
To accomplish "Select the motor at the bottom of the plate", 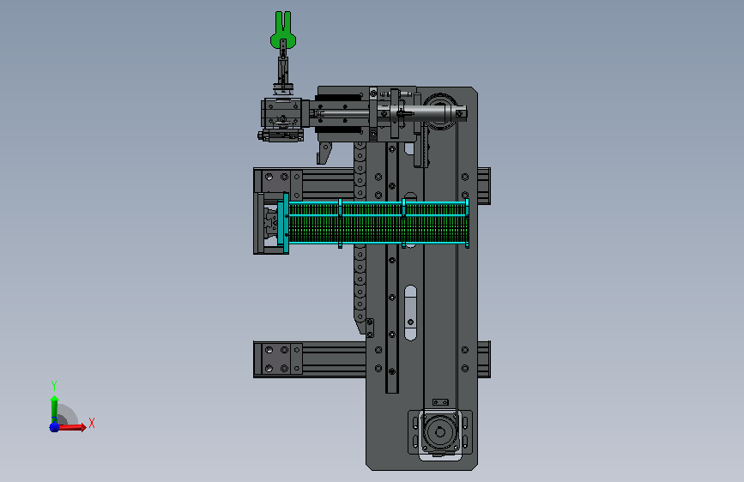I will point(440,432).
